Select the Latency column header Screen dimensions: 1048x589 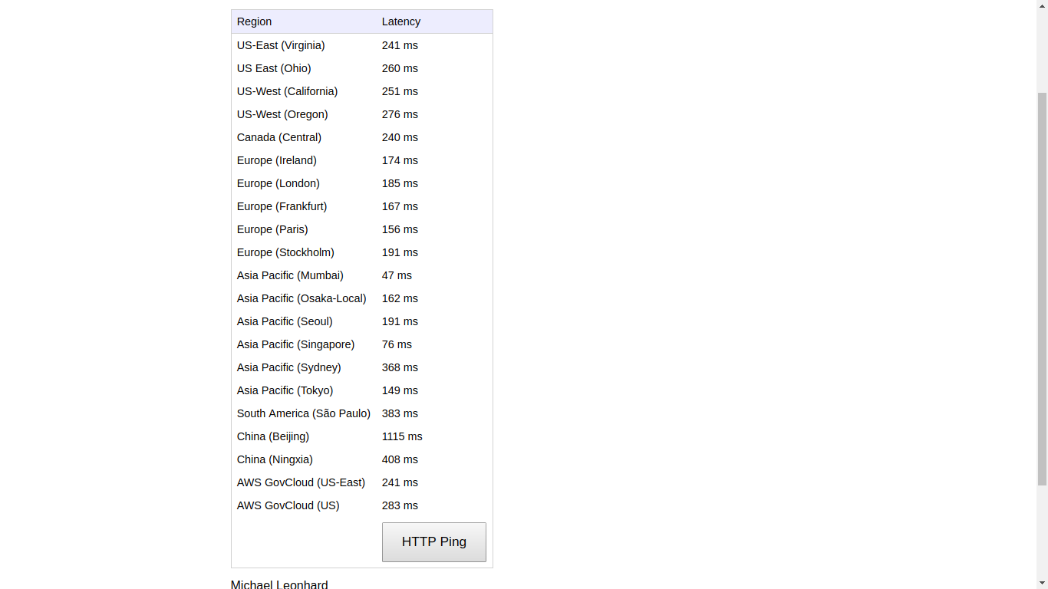[401, 21]
